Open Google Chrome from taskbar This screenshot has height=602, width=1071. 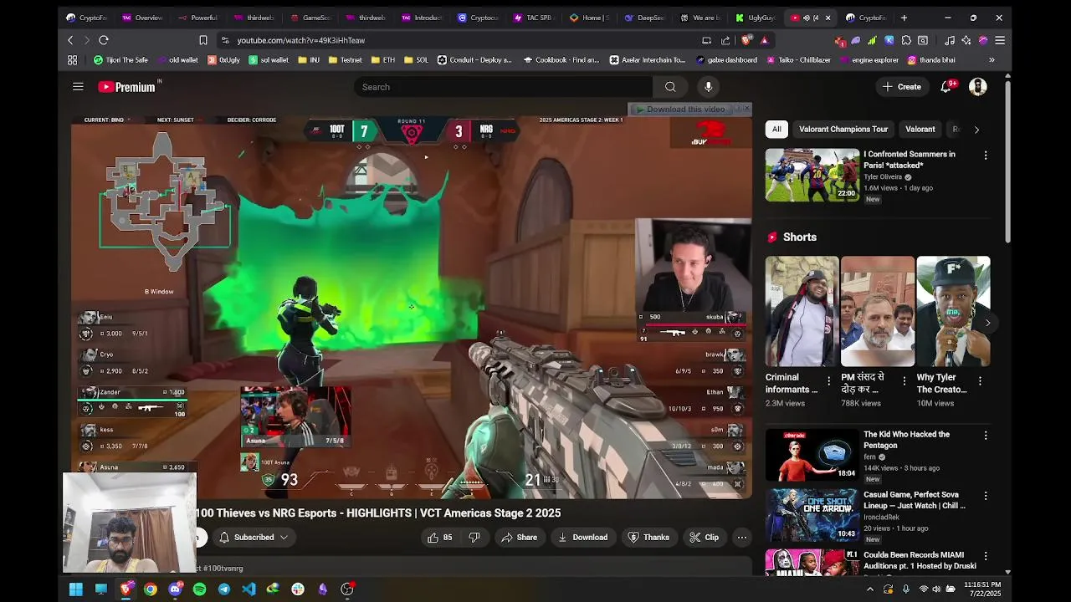click(x=150, y=589)
